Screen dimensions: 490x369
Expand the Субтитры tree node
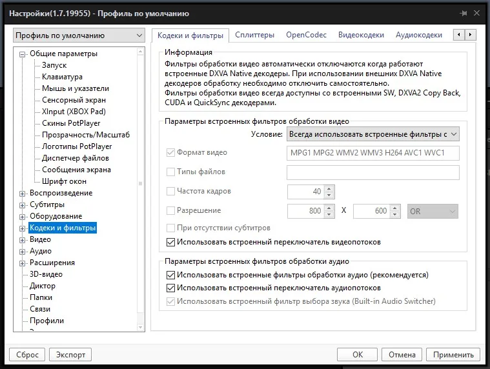[x=22, y=205]
